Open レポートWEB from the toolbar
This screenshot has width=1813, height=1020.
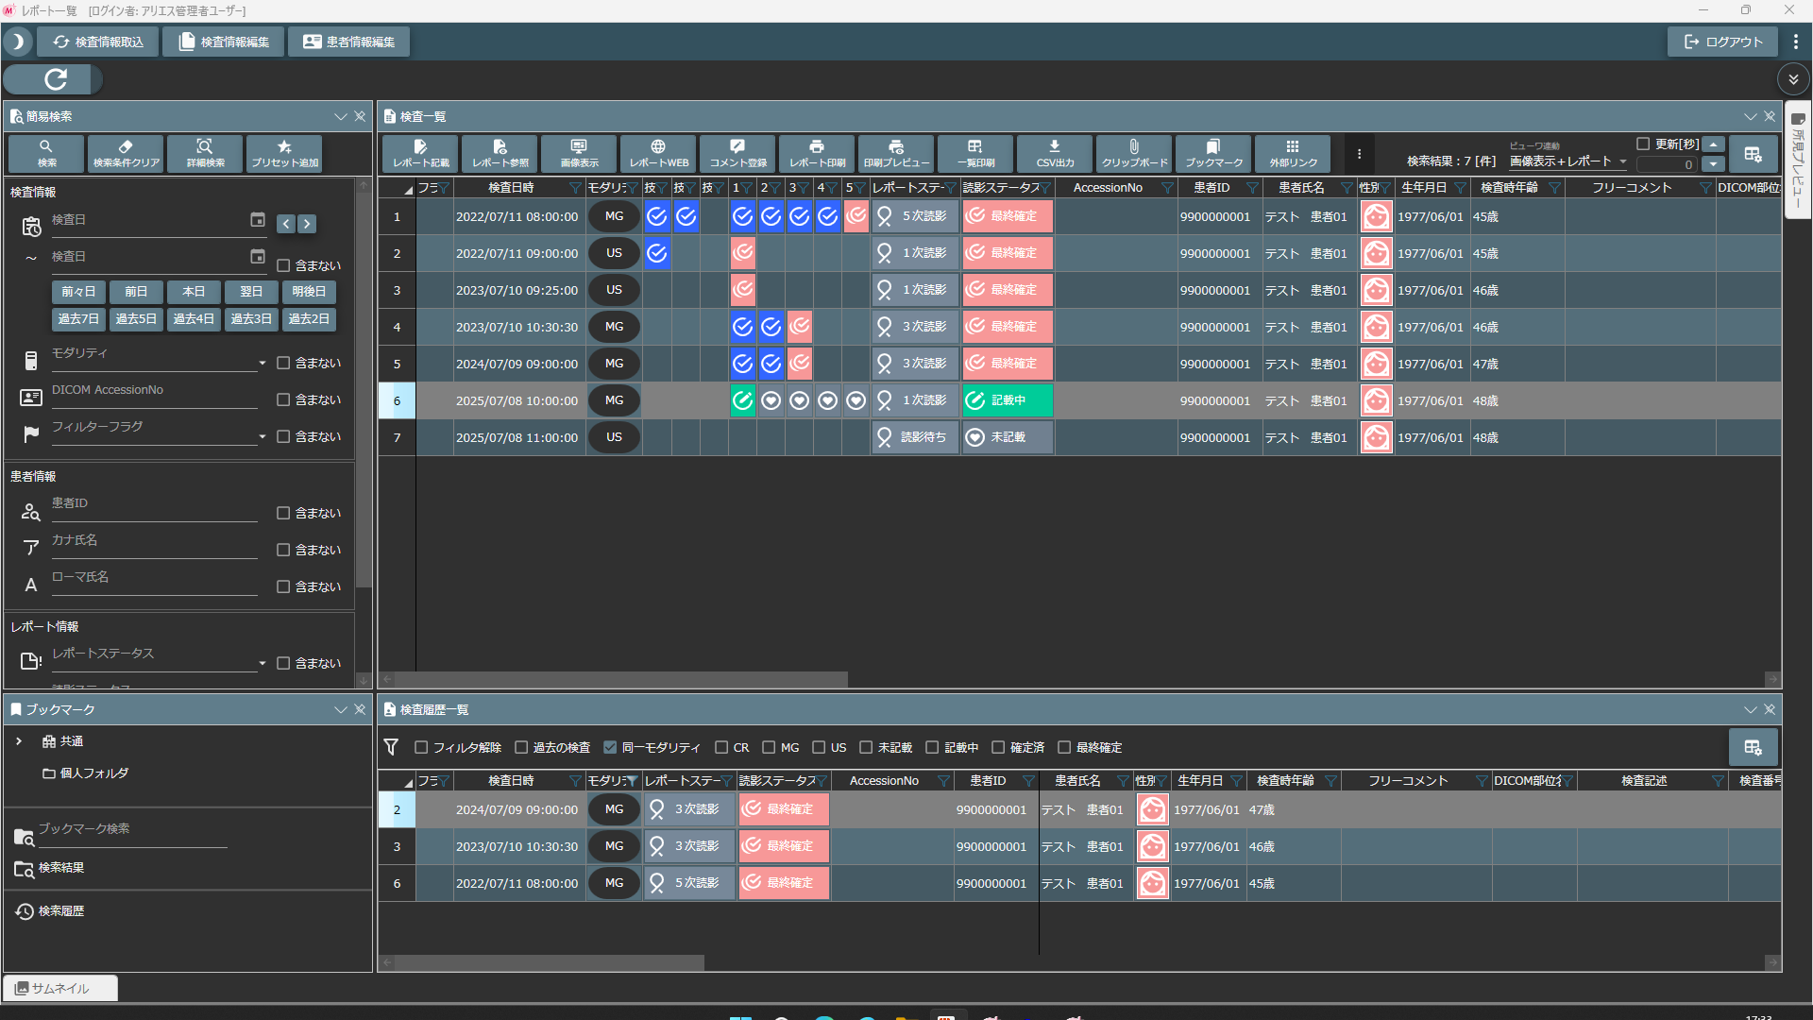658,153
